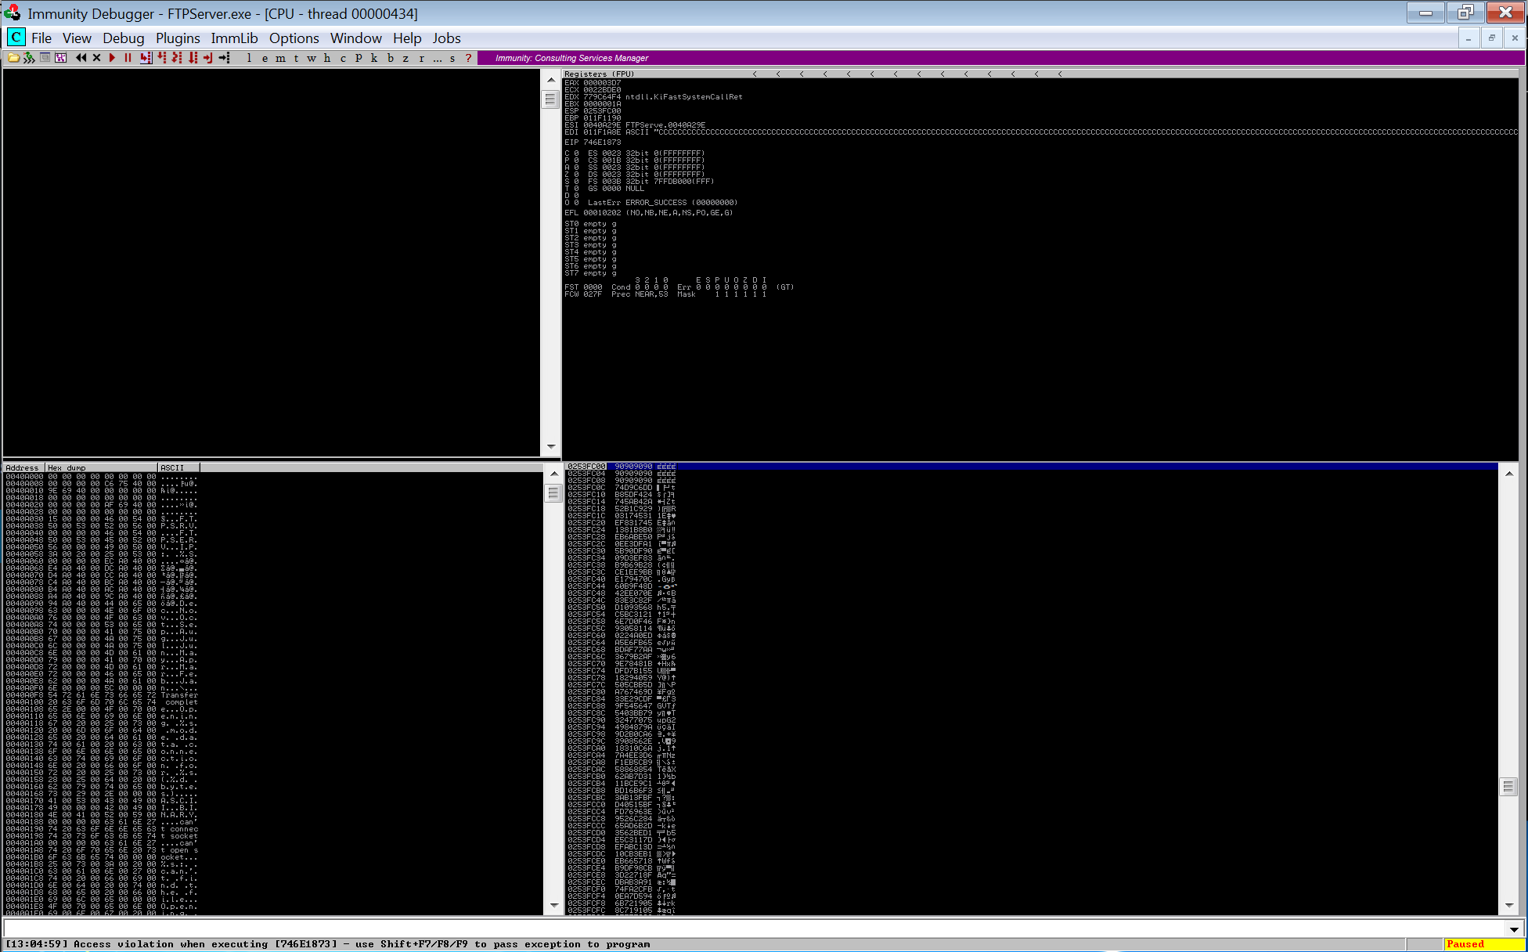
Task: Click the Close program X icon
Action: 96,58
